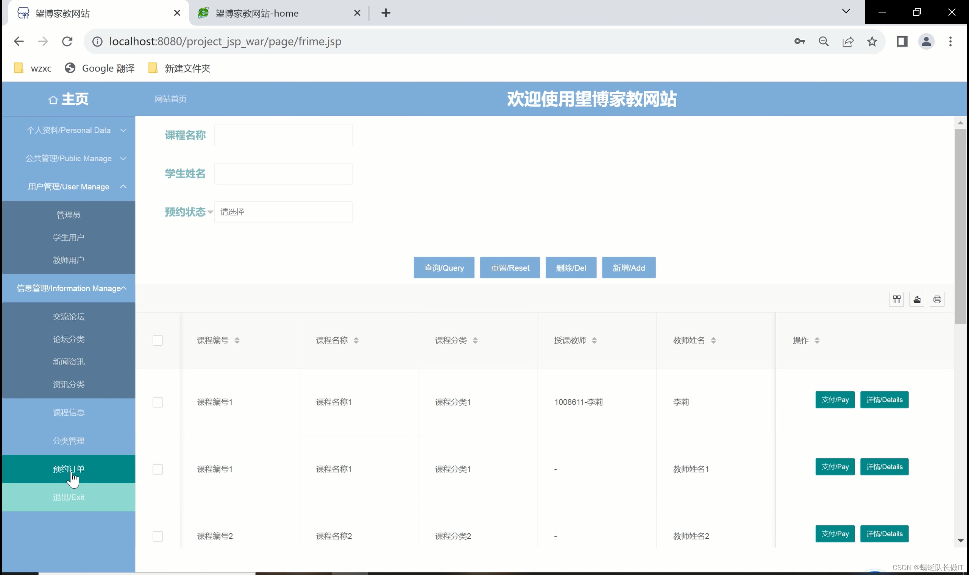Toggle the select-all header checkbox
969x575 pixels.
(x=158, y=340)
